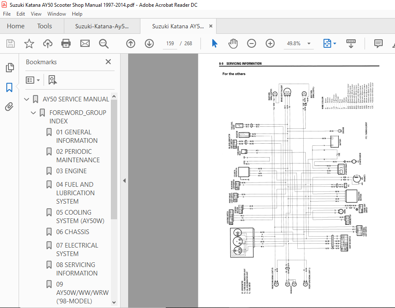Open bookmark 06 CHASSIS
The height and width of the screenshot is (308, 395).
tap(73, 232)
